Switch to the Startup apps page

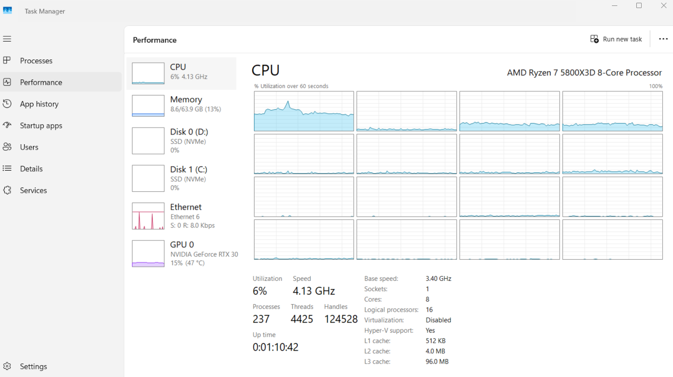tap(41, 125)
